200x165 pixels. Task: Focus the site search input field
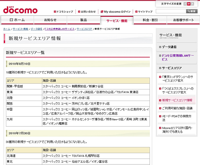coord(171,11)
